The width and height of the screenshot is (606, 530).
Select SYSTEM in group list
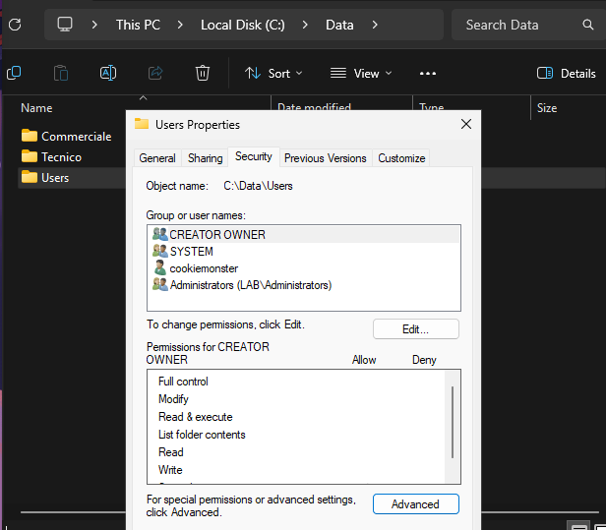pyautogui.click(x=191, y=252)
